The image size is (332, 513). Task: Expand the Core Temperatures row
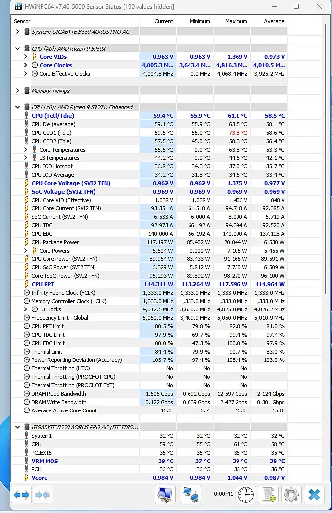(x=26, y=150)
